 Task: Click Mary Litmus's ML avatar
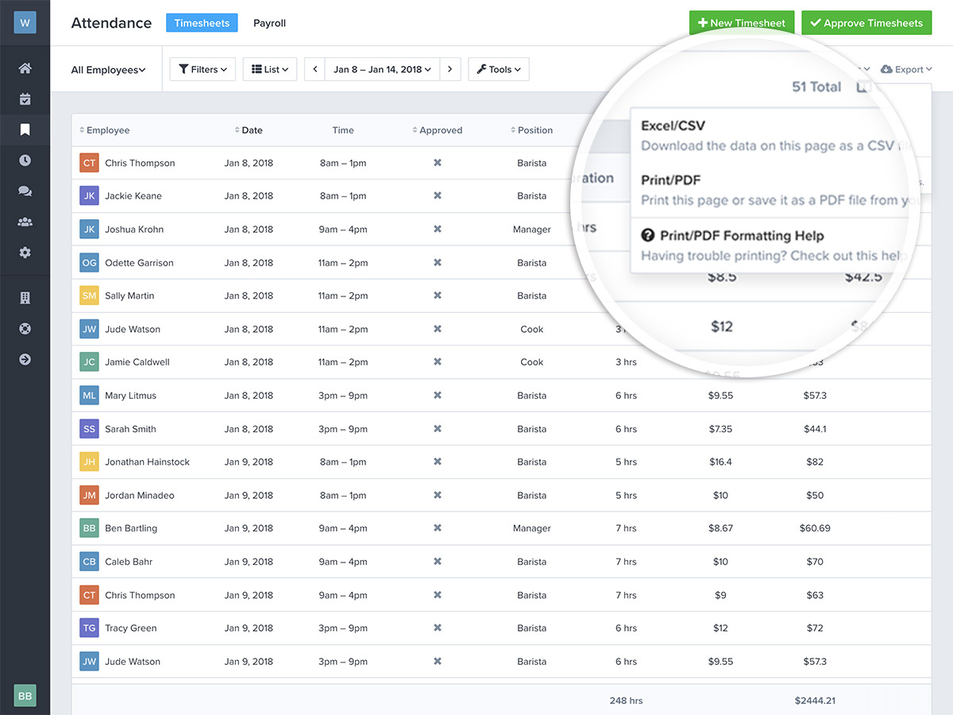89,395
